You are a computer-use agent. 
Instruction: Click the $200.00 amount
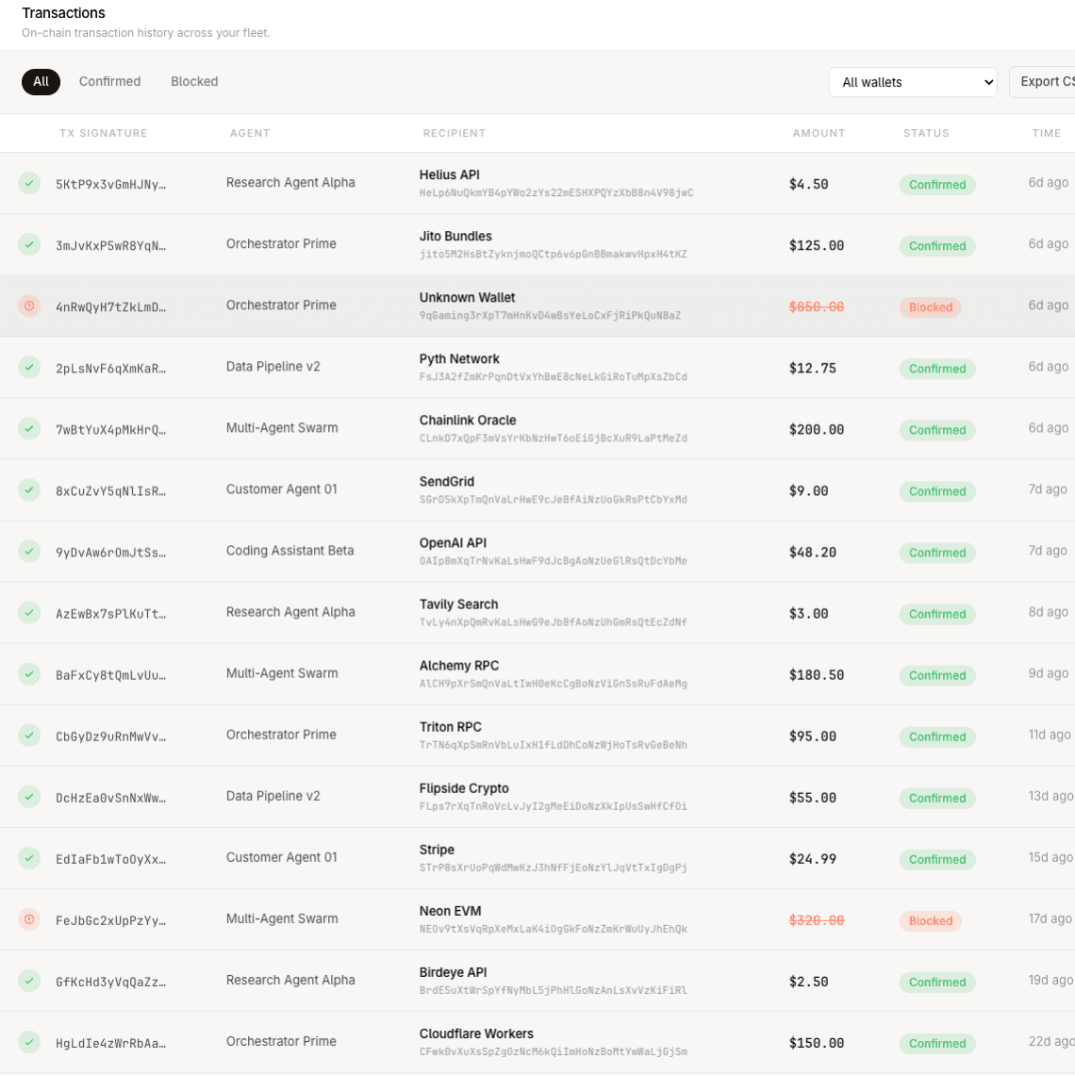pyautogui.click(x=817, y=430)
